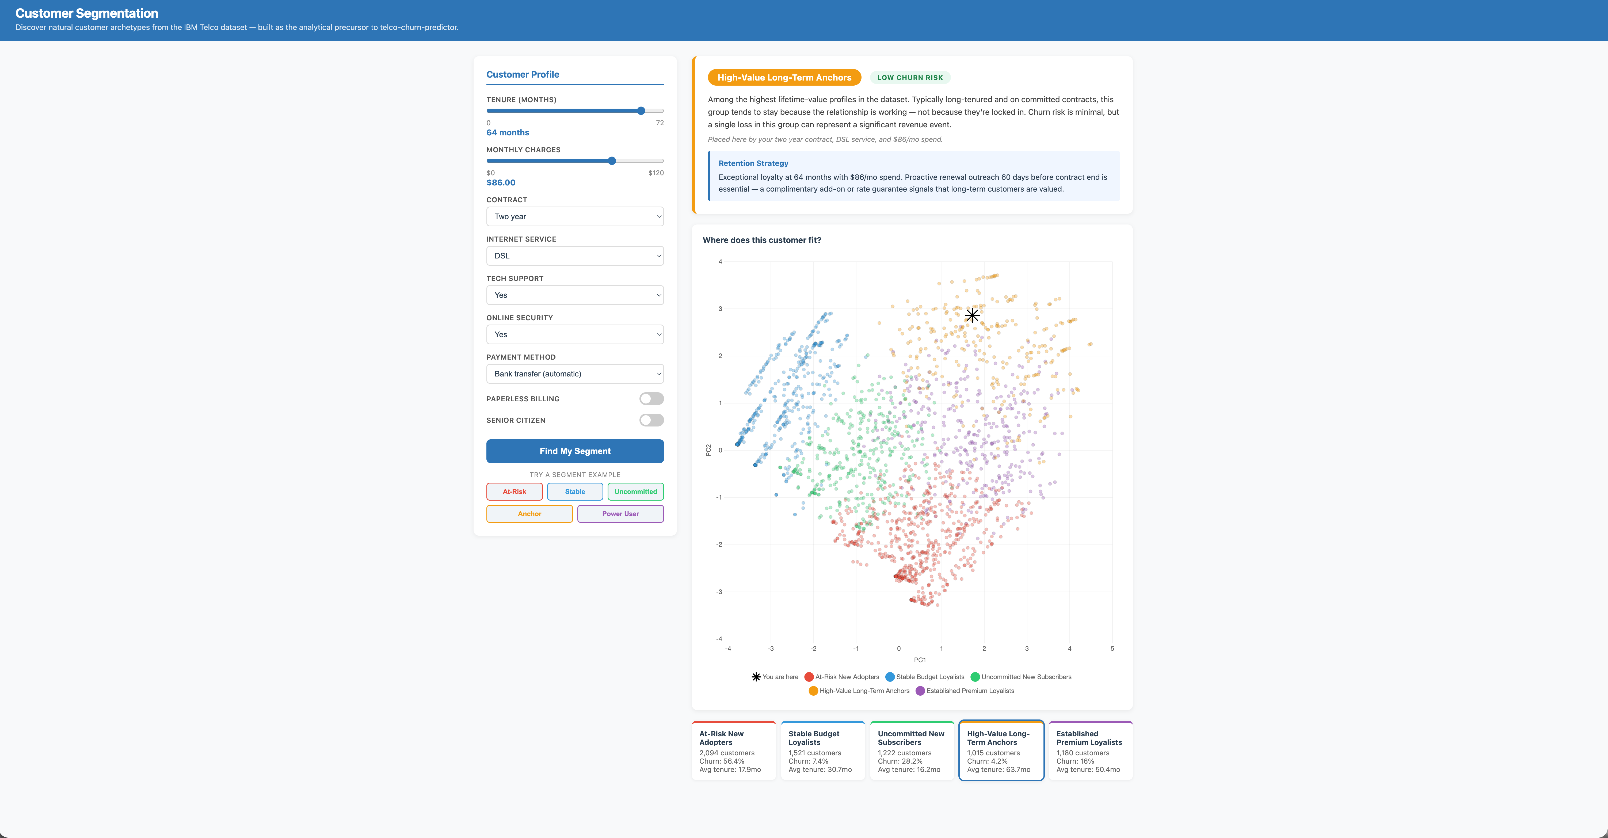
Task: Click the 'You are here' asterisk legend marker
Action: [x=756, y=677]
